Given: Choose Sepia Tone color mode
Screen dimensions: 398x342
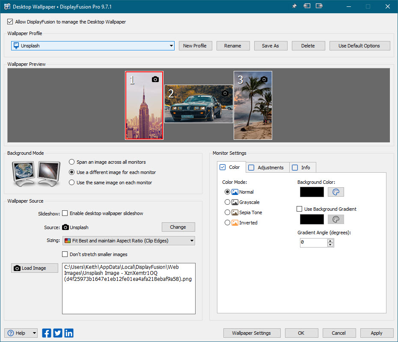Looking at the screenshot, I should (x=227, y=212).
